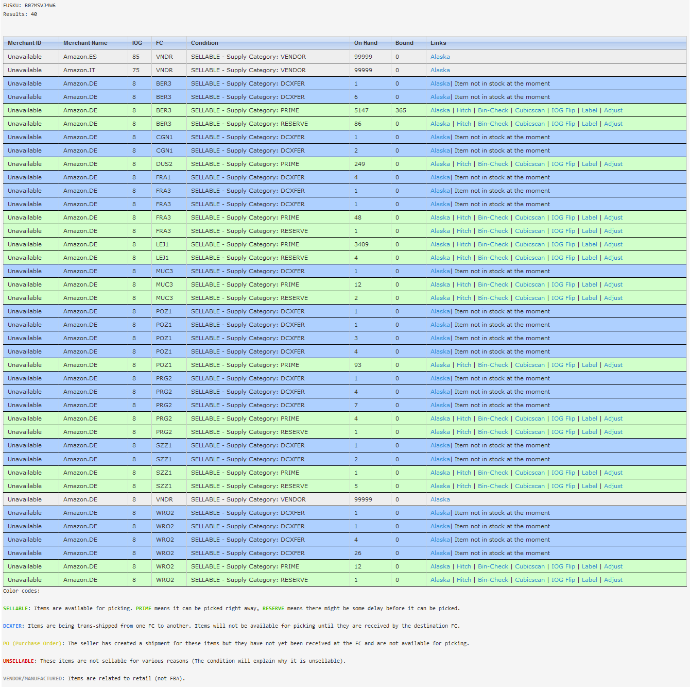Image resolution: width=690 pixels, height=687 pixels.
Task: Select IOG Flip for SZZ1 PRIME row
Action: coord(563,473)
